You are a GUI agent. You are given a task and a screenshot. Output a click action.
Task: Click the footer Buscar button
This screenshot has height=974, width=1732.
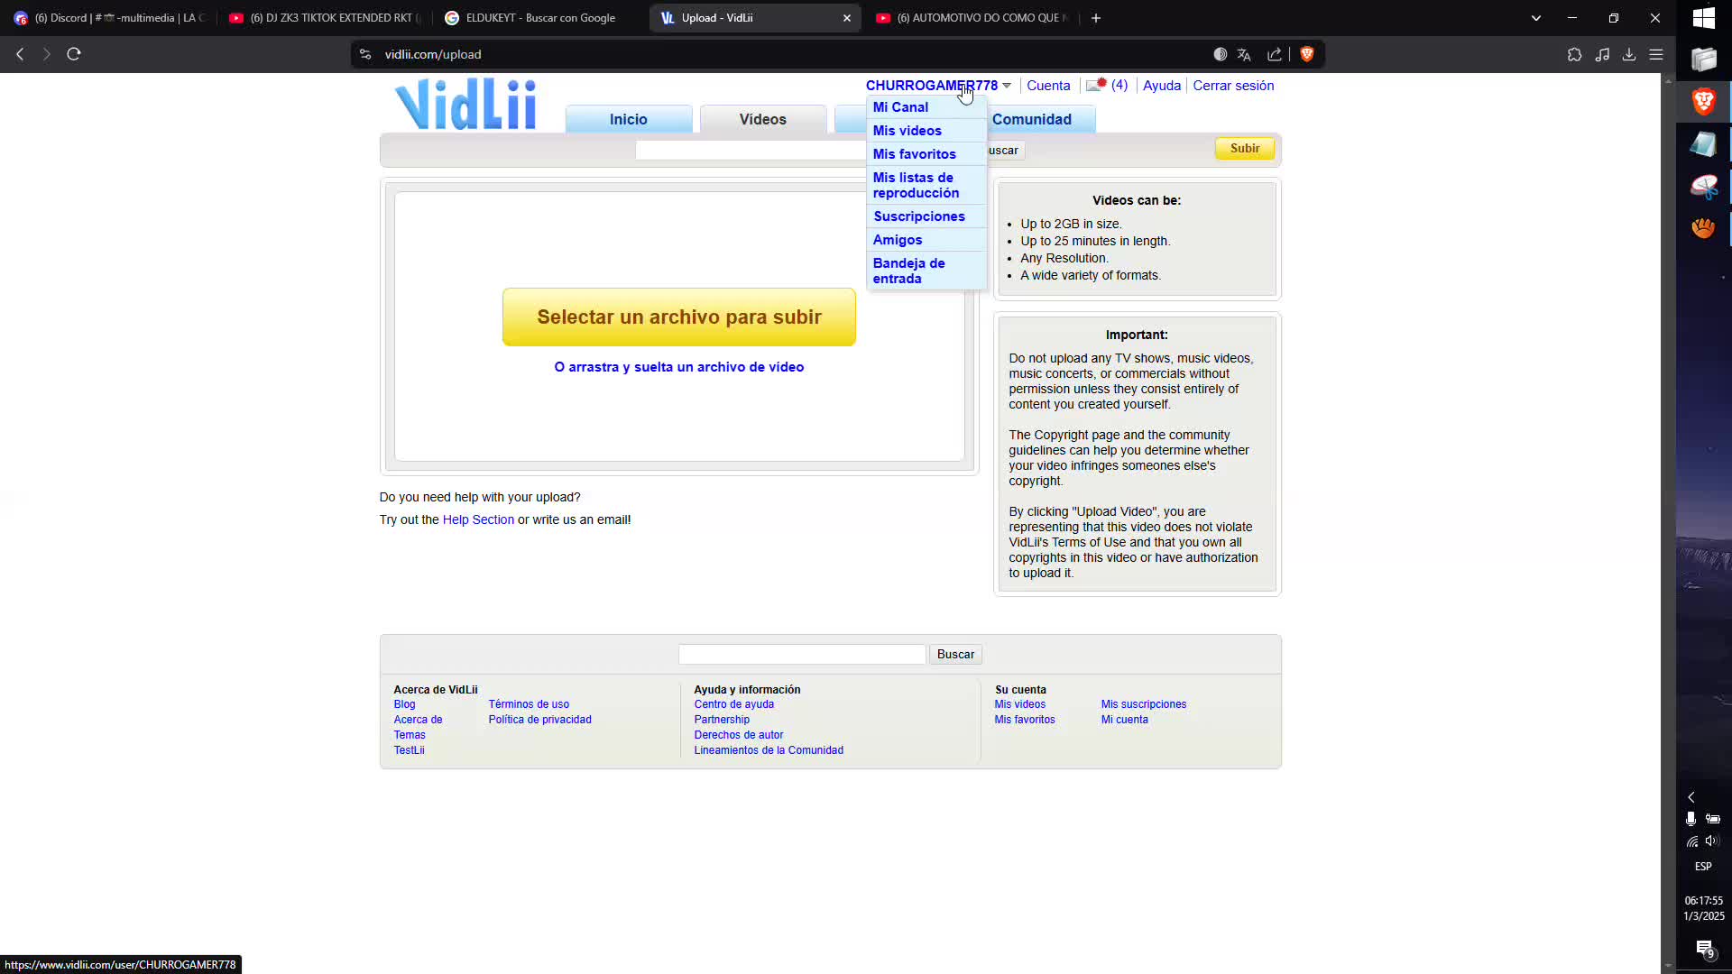tap(955, 655)
